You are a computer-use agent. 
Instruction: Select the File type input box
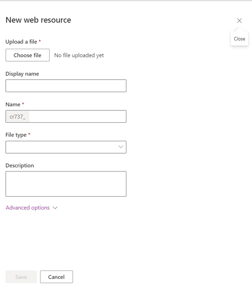[x=66, y=147]
